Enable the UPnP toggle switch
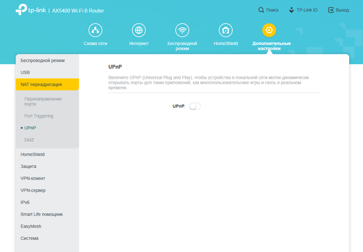Viewport: 363px width, 252px height. click(x=194, y=106)
